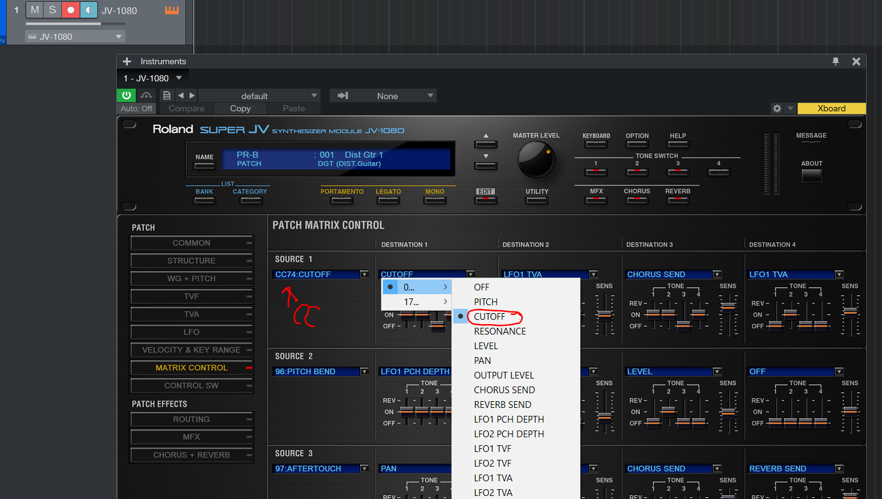Open Source 1 Destination 3 CHORUS SEND dropdown

pos(673,275)
